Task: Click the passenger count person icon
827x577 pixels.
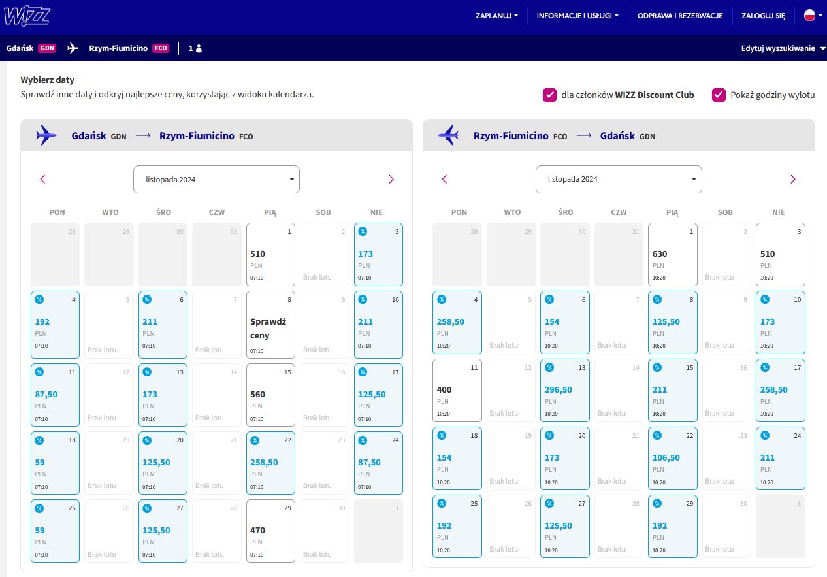Action: click(x=199, y=48)
